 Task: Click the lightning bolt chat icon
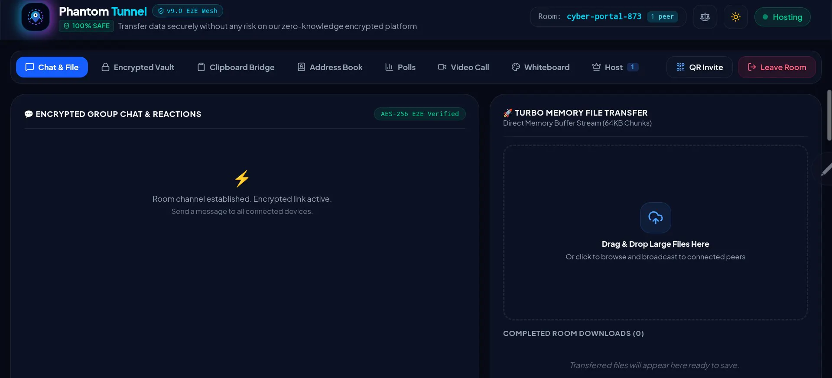pyautogui.click(x=242, y=178)
